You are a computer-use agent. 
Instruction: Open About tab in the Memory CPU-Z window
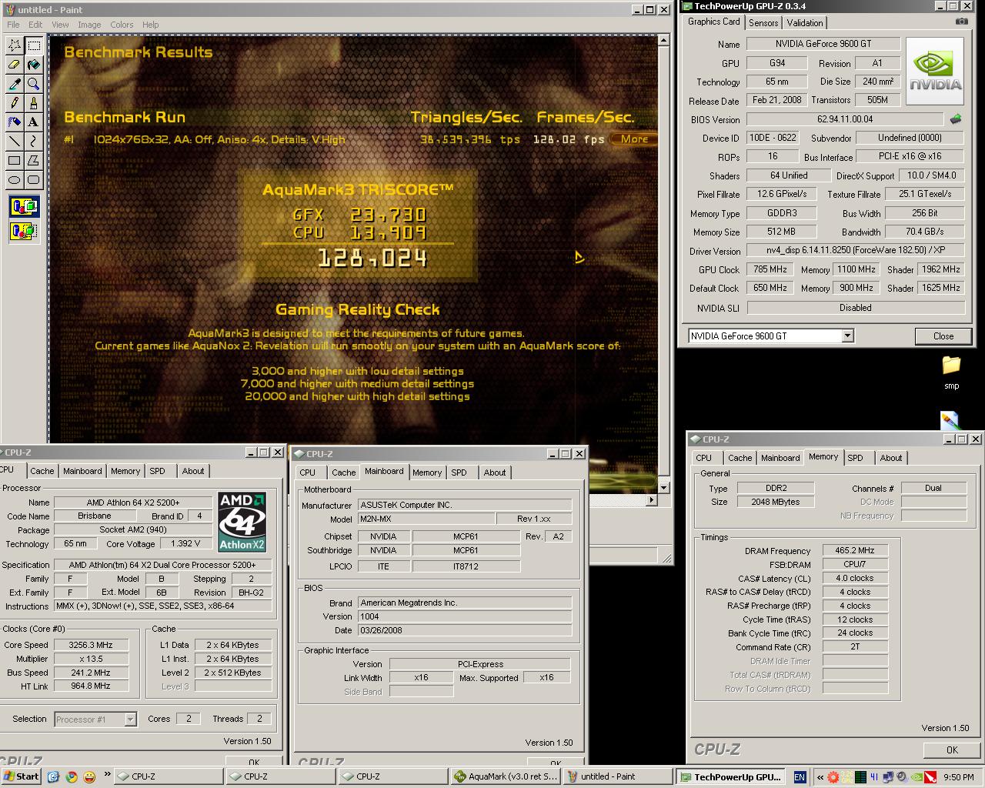coord(891,458)
